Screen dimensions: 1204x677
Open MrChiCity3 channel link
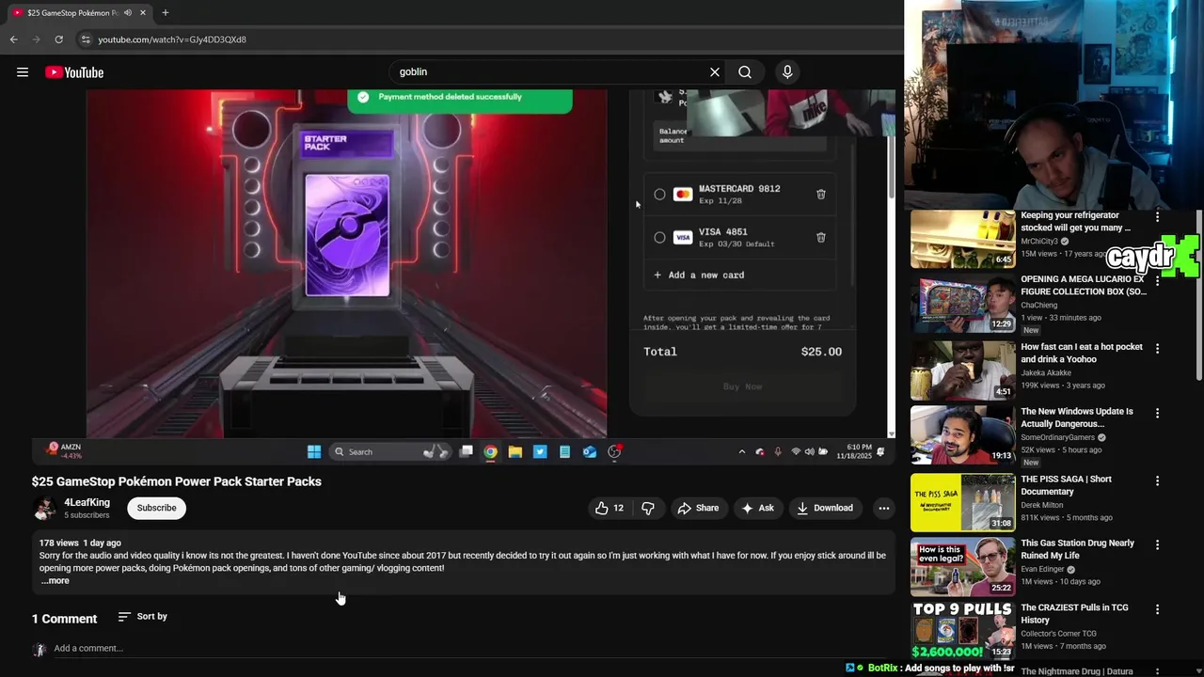(x=1040, y=242)
